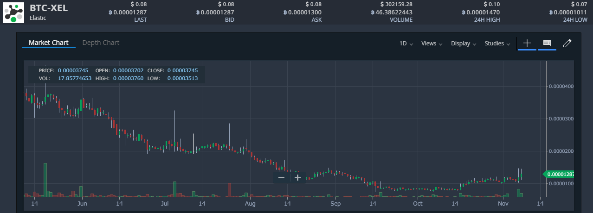Screen dimensions: 593x213
Task: Click the Elastic coin logo
Action: (x=14, y=13)
